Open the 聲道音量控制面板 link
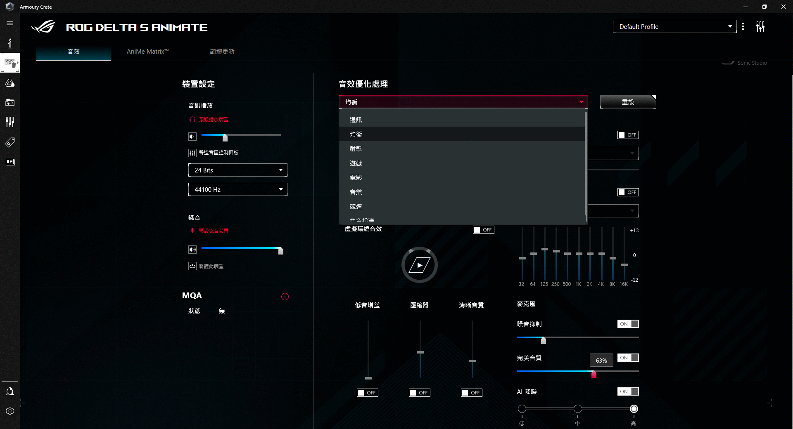This screenshot has height=429, width=793. [218, 153]
